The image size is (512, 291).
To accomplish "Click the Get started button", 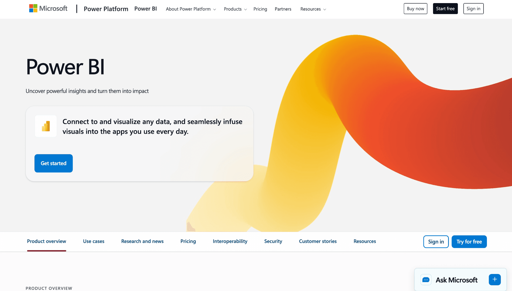I will tap(53, 163).
